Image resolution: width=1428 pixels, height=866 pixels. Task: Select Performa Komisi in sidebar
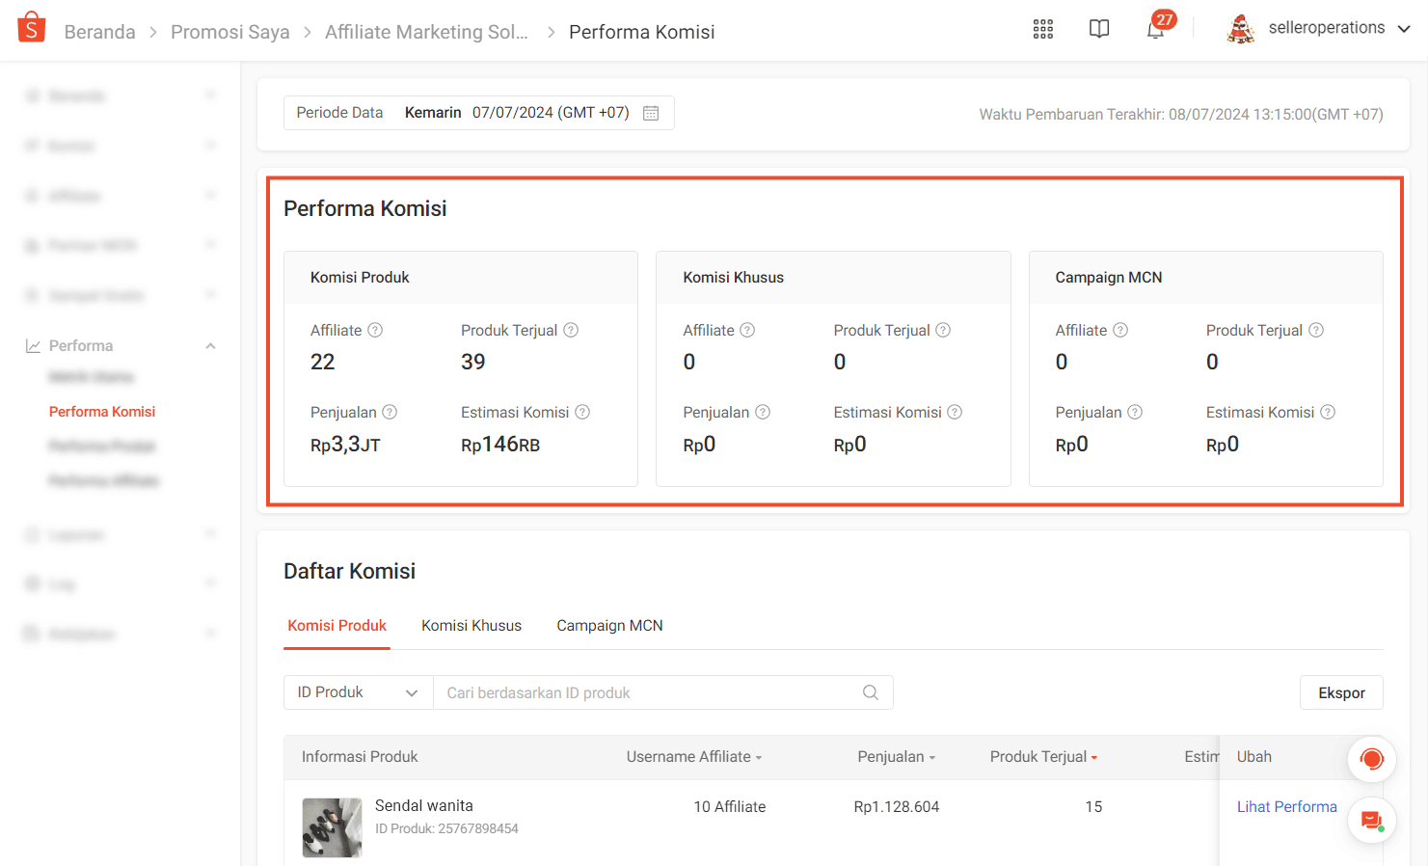point(102,412)
